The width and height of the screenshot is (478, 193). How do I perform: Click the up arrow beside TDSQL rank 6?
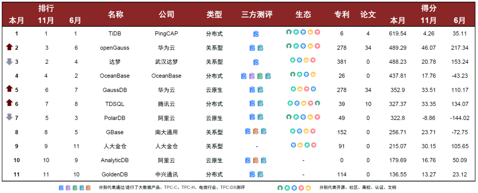click(x=9, y=103)
